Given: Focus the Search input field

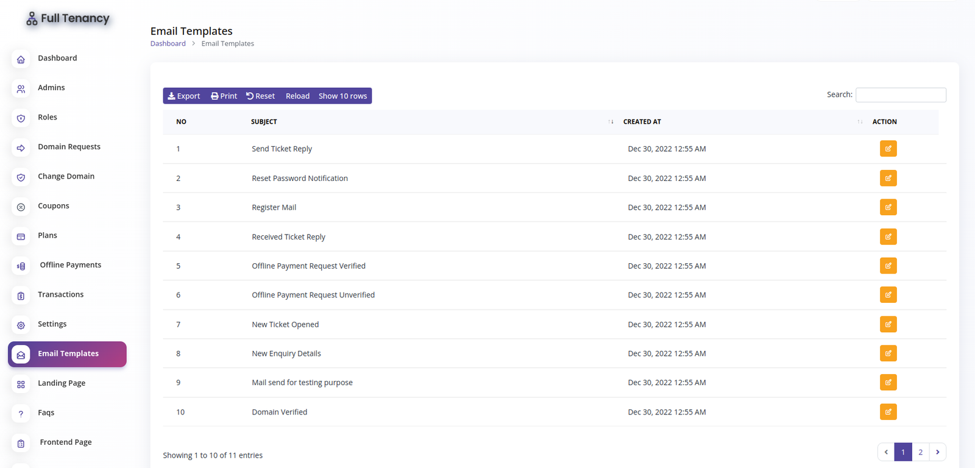Looking at the screenshot, I should click(x=901, y=95).
